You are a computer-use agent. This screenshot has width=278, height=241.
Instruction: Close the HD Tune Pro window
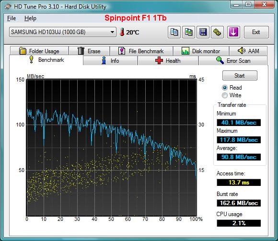[264, 5]
